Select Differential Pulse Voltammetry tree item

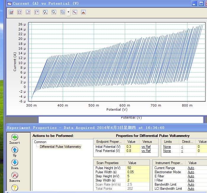[x=60, y=147]
